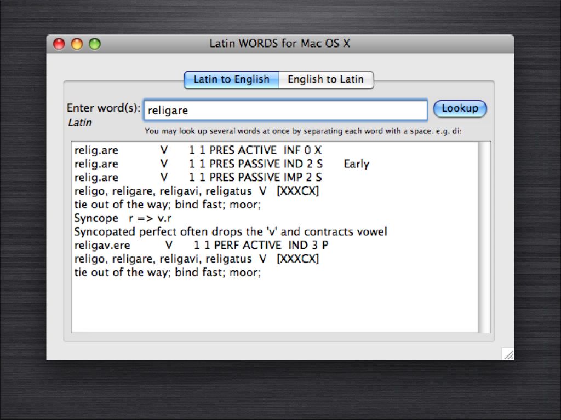Switch to the English to Latin tab
The image size is (561, 420).
(x=326, y=79)
